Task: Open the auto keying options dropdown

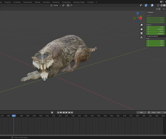Action: (x=55, y=113)
